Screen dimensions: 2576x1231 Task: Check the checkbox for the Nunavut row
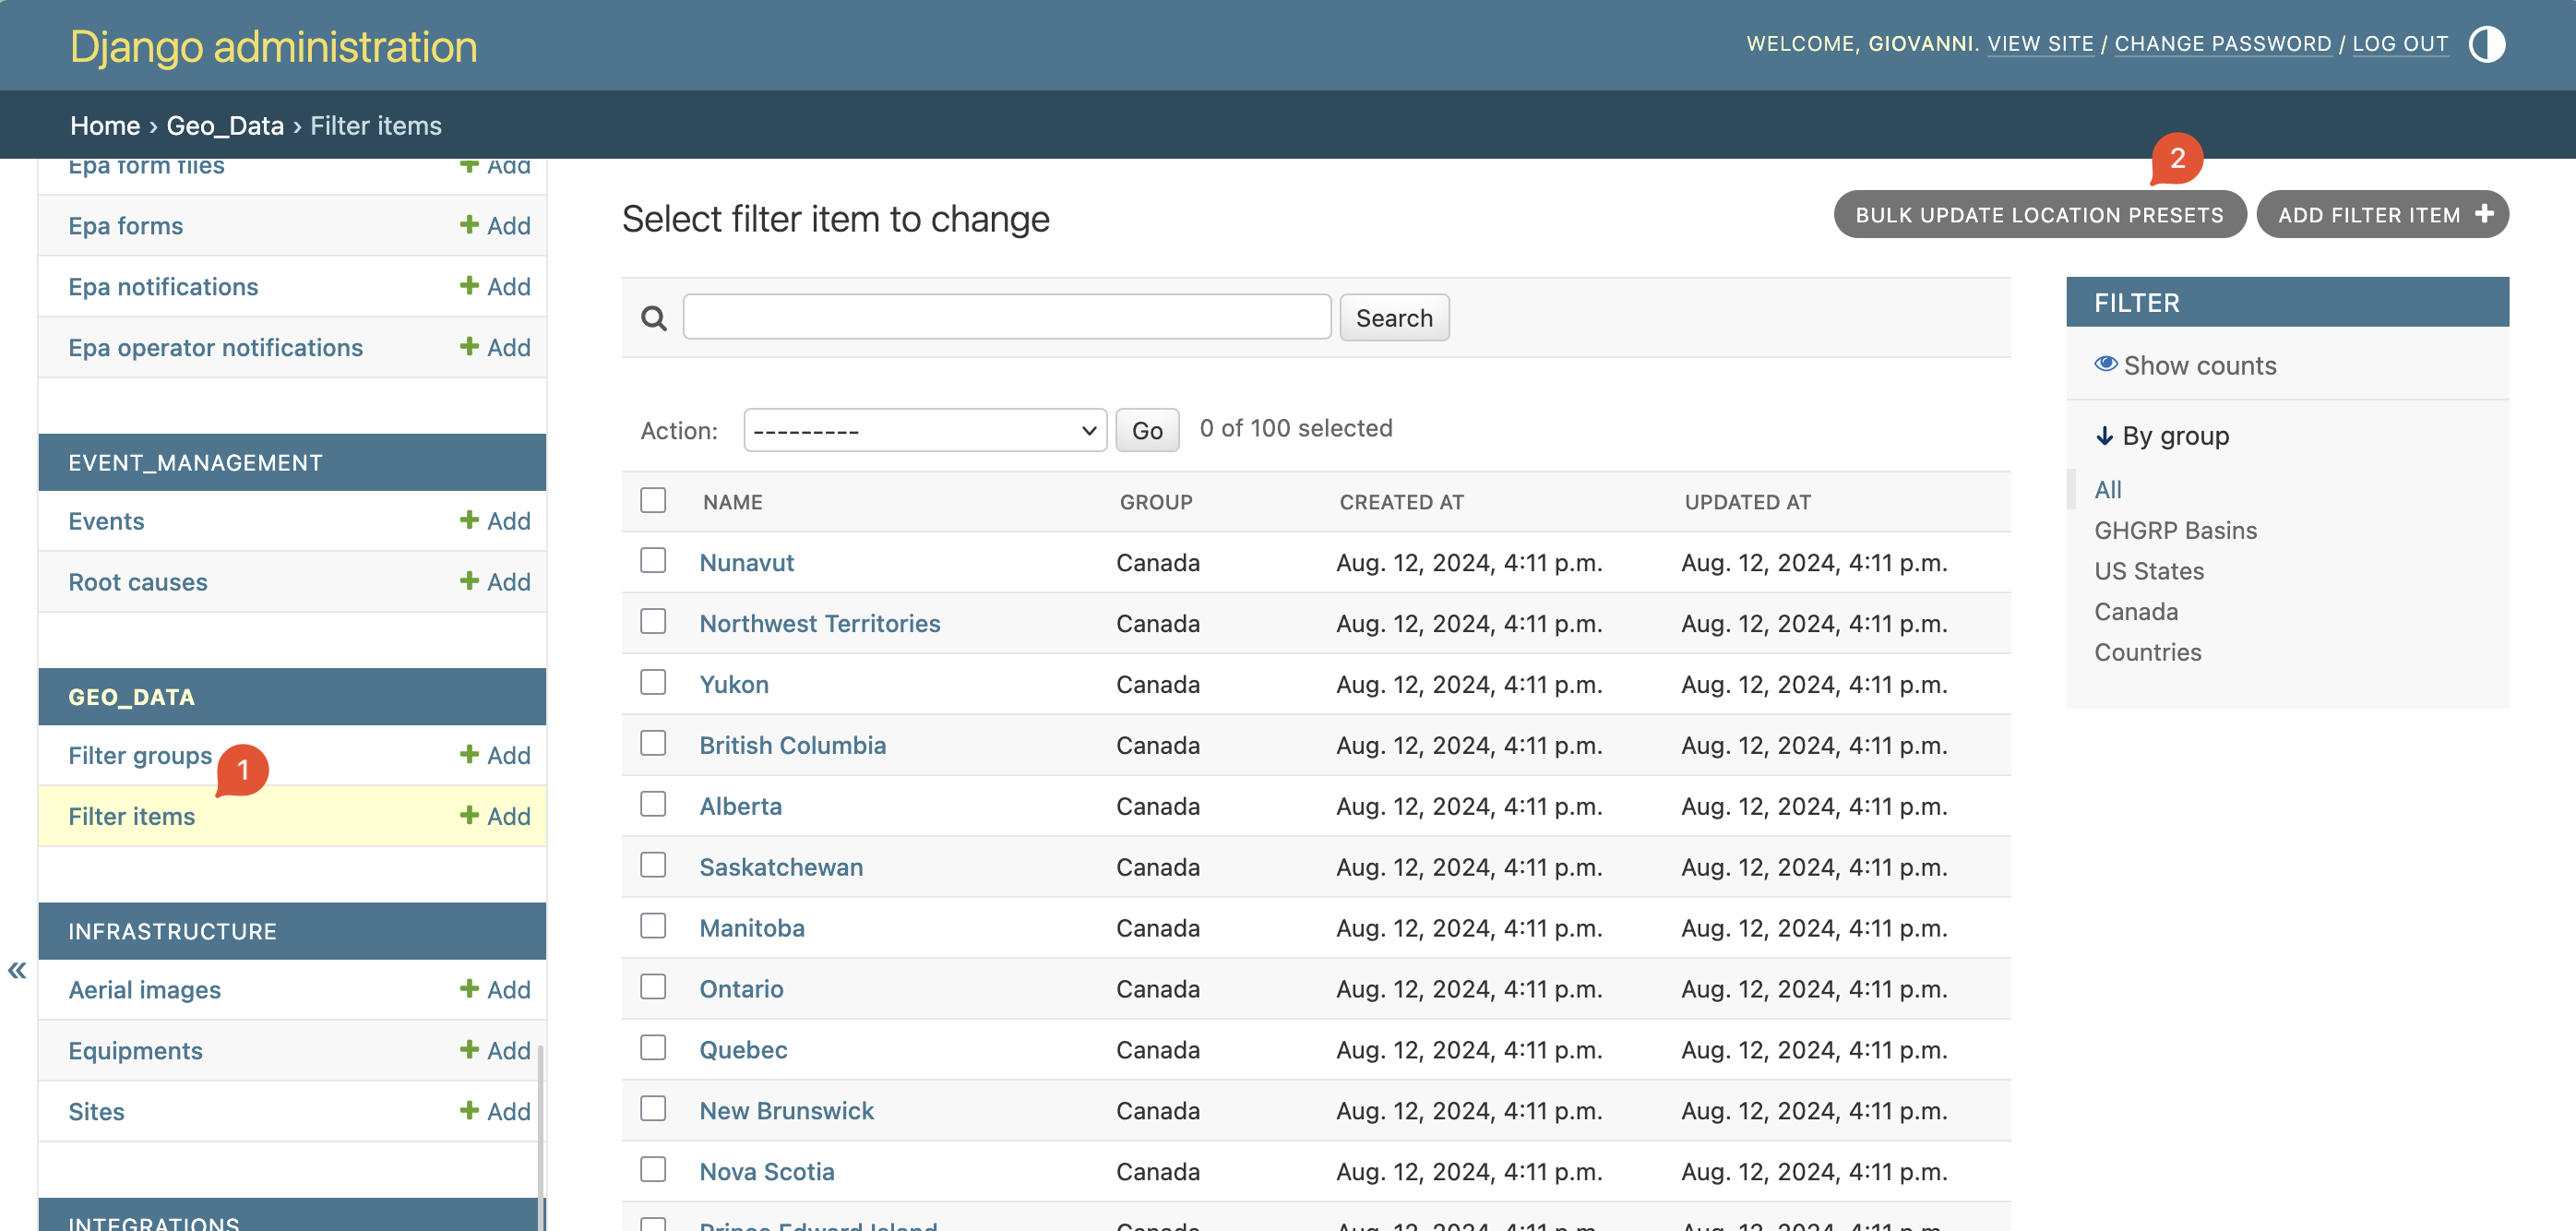pos(653,560)
